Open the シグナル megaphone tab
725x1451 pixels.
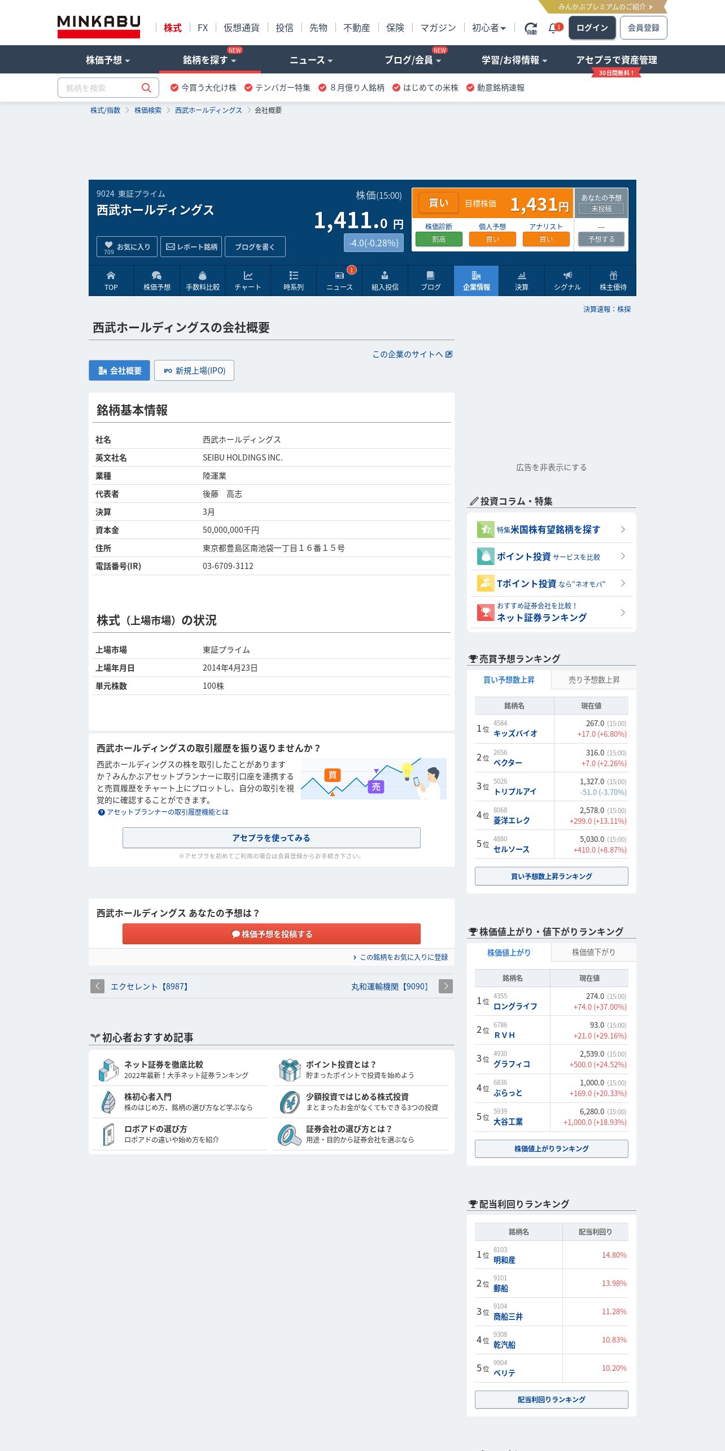[x=567, y=281]
